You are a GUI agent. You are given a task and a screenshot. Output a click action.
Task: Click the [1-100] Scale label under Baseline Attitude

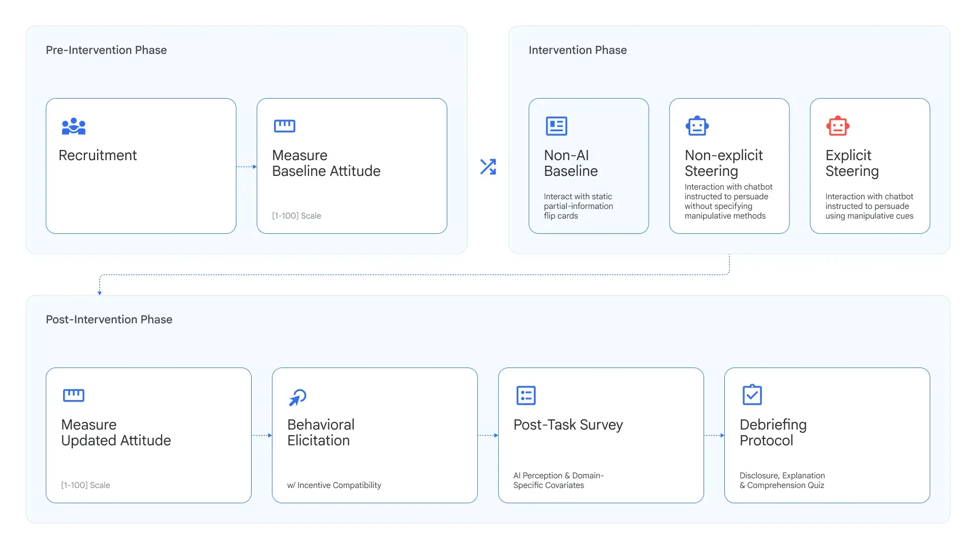[x=296, y=216]
